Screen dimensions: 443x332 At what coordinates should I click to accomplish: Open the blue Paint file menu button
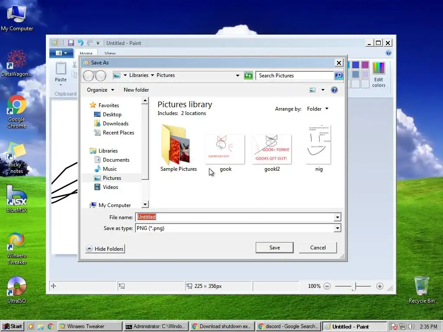(61, 53)
